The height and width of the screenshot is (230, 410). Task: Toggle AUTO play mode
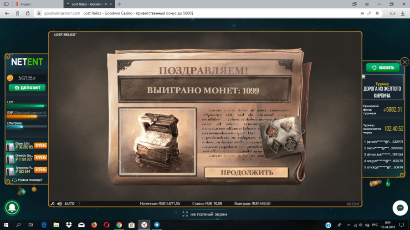(69, 204)
